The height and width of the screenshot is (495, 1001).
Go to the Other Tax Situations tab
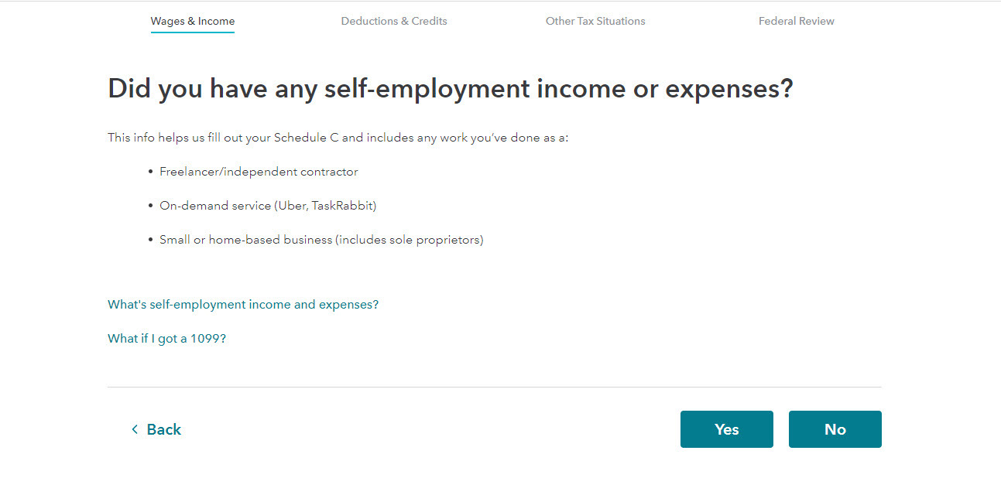(595, 21)
